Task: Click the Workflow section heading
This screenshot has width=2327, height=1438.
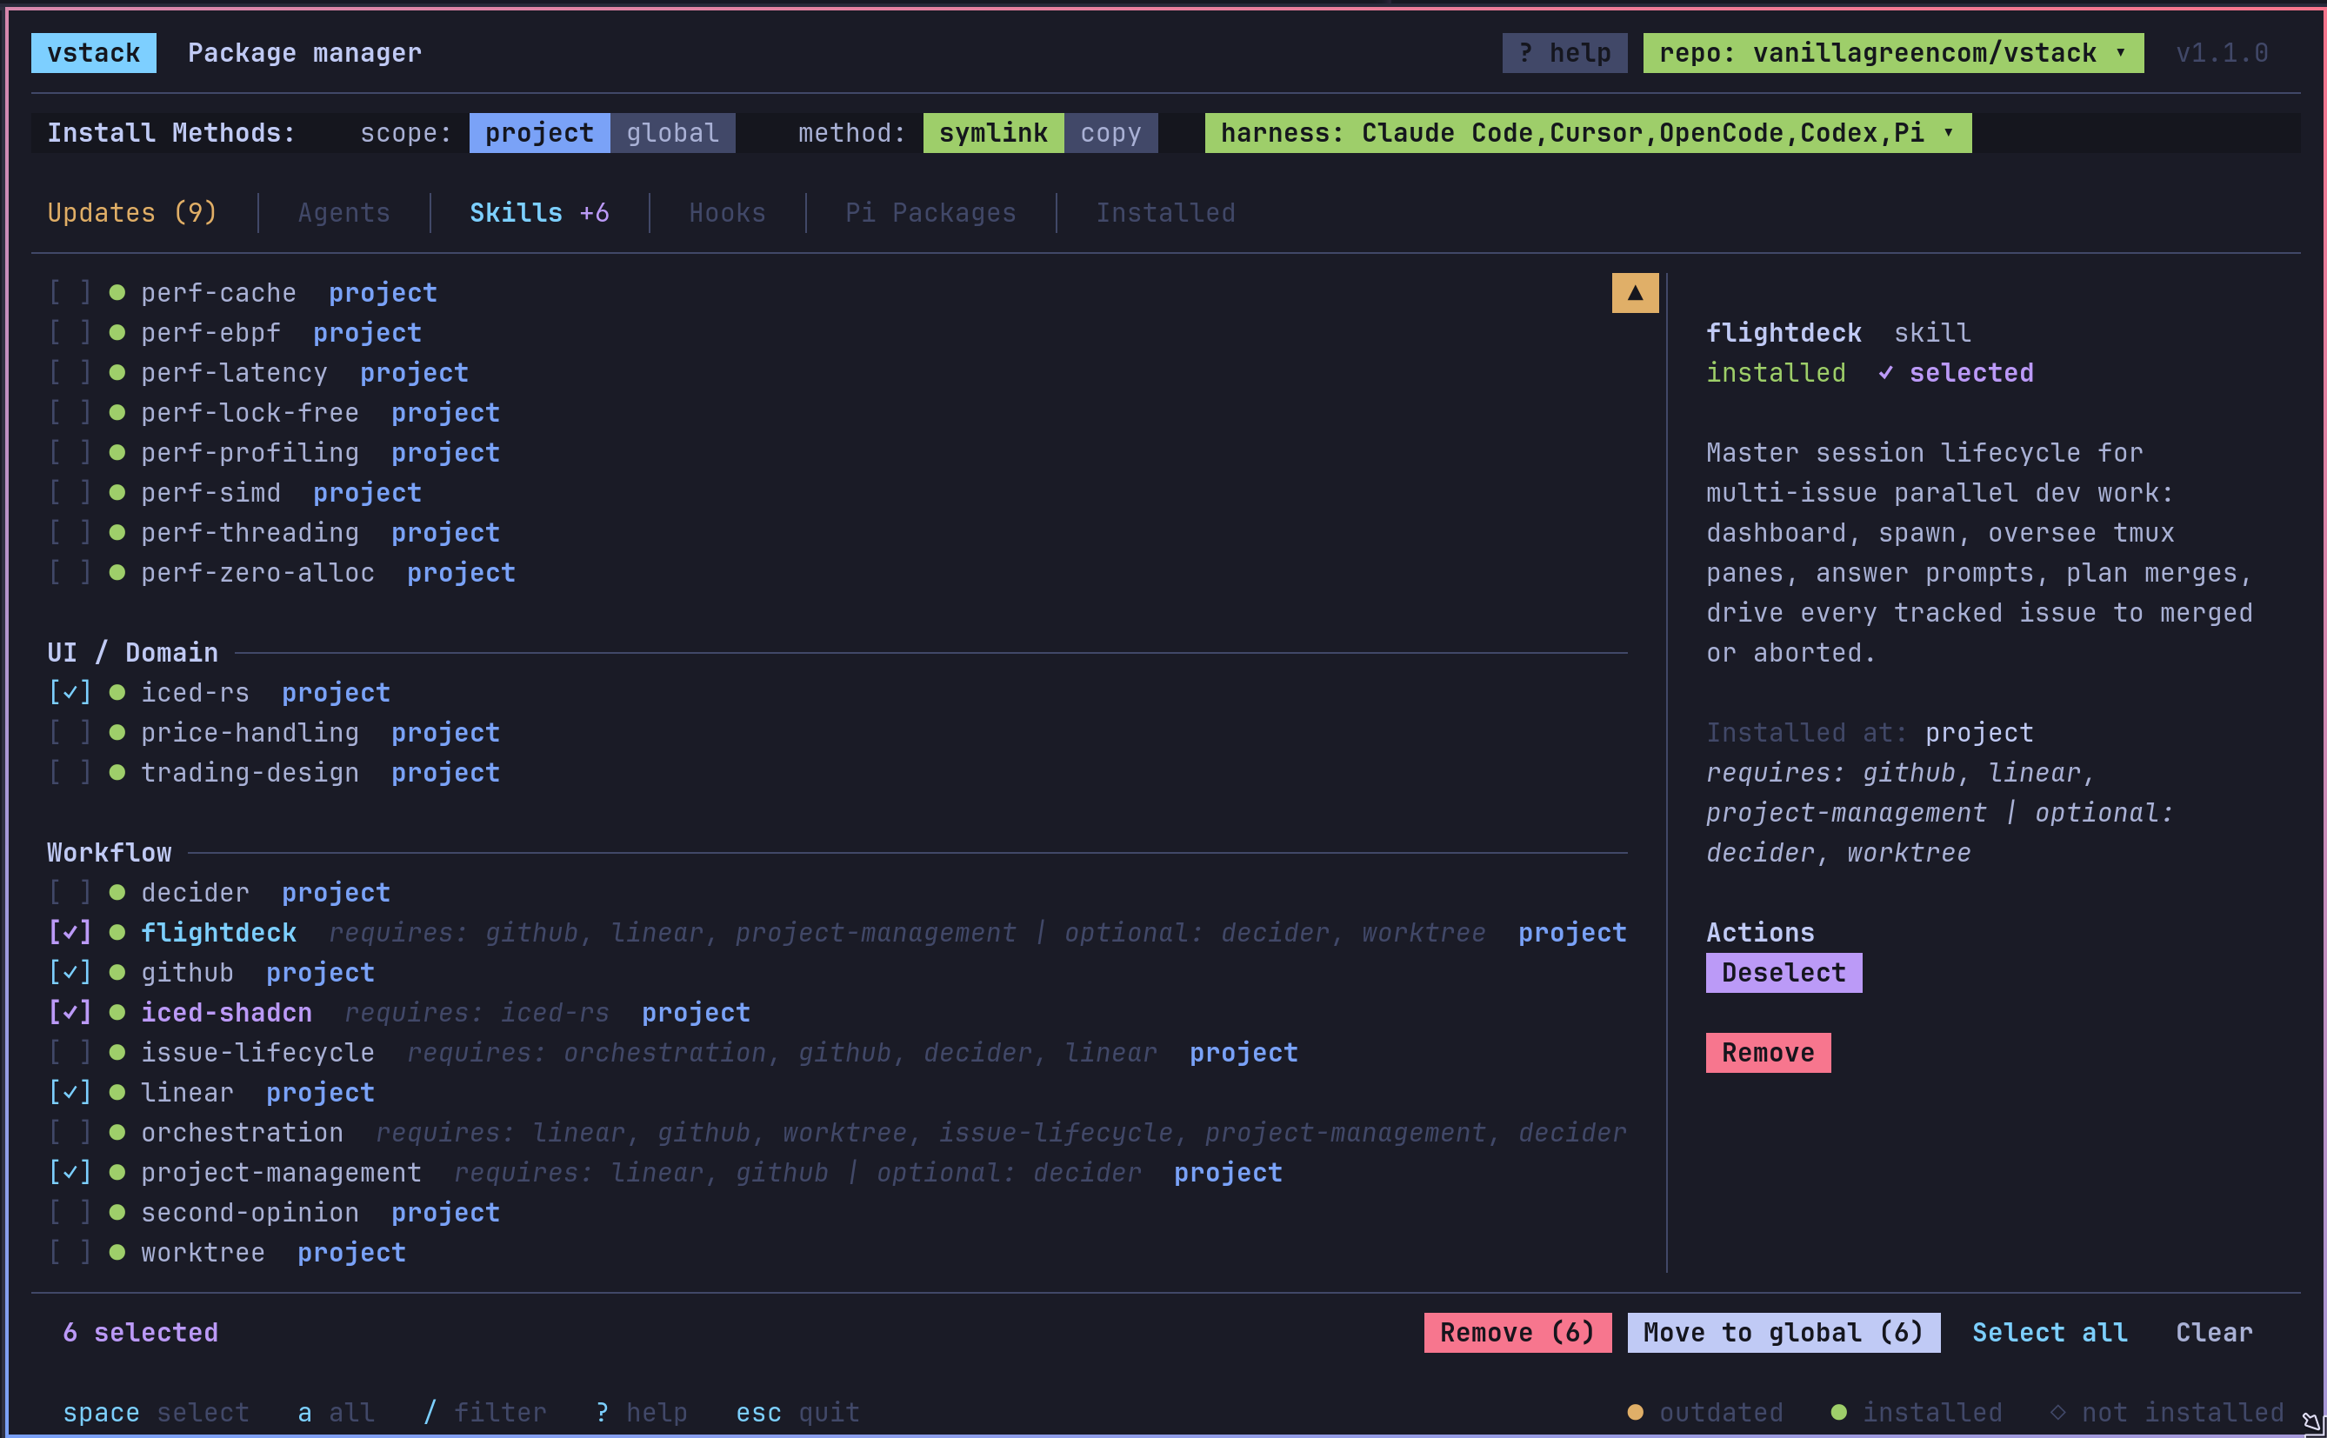Action: [110, 853]
